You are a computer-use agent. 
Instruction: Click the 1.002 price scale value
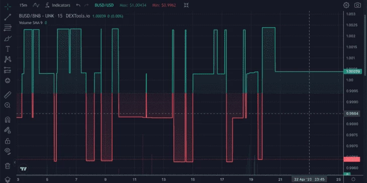pyautogui.click(x=350, y=36)
